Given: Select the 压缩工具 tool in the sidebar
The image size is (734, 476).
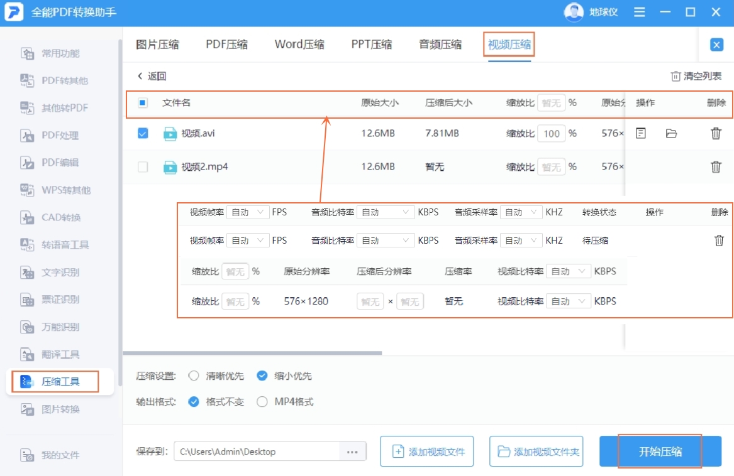Looking at the screenshot, I should click(x=57, y=381).
